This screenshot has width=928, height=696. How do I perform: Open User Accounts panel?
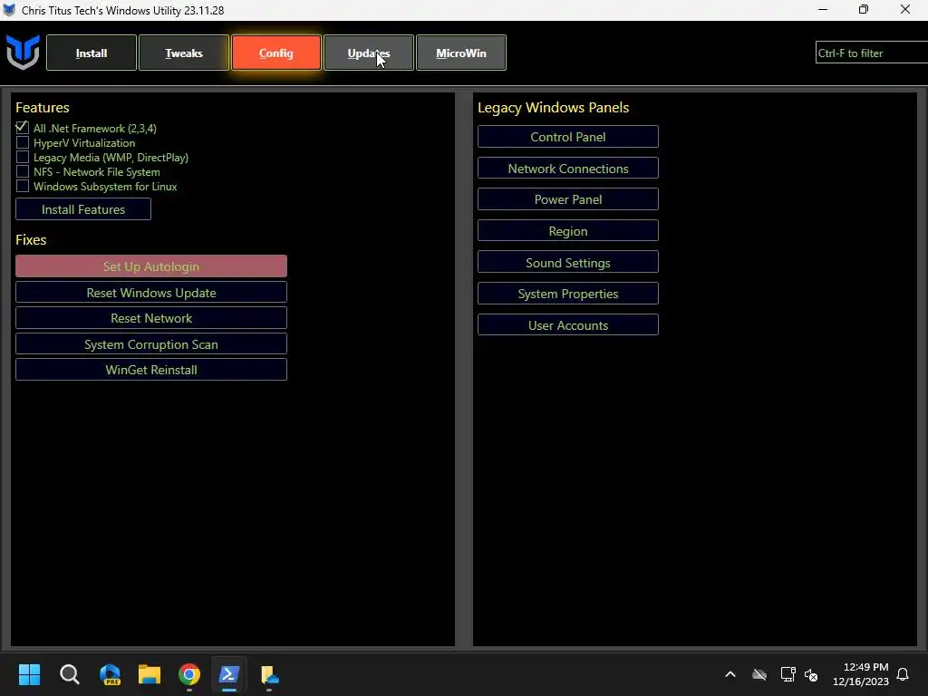point(568,325)
